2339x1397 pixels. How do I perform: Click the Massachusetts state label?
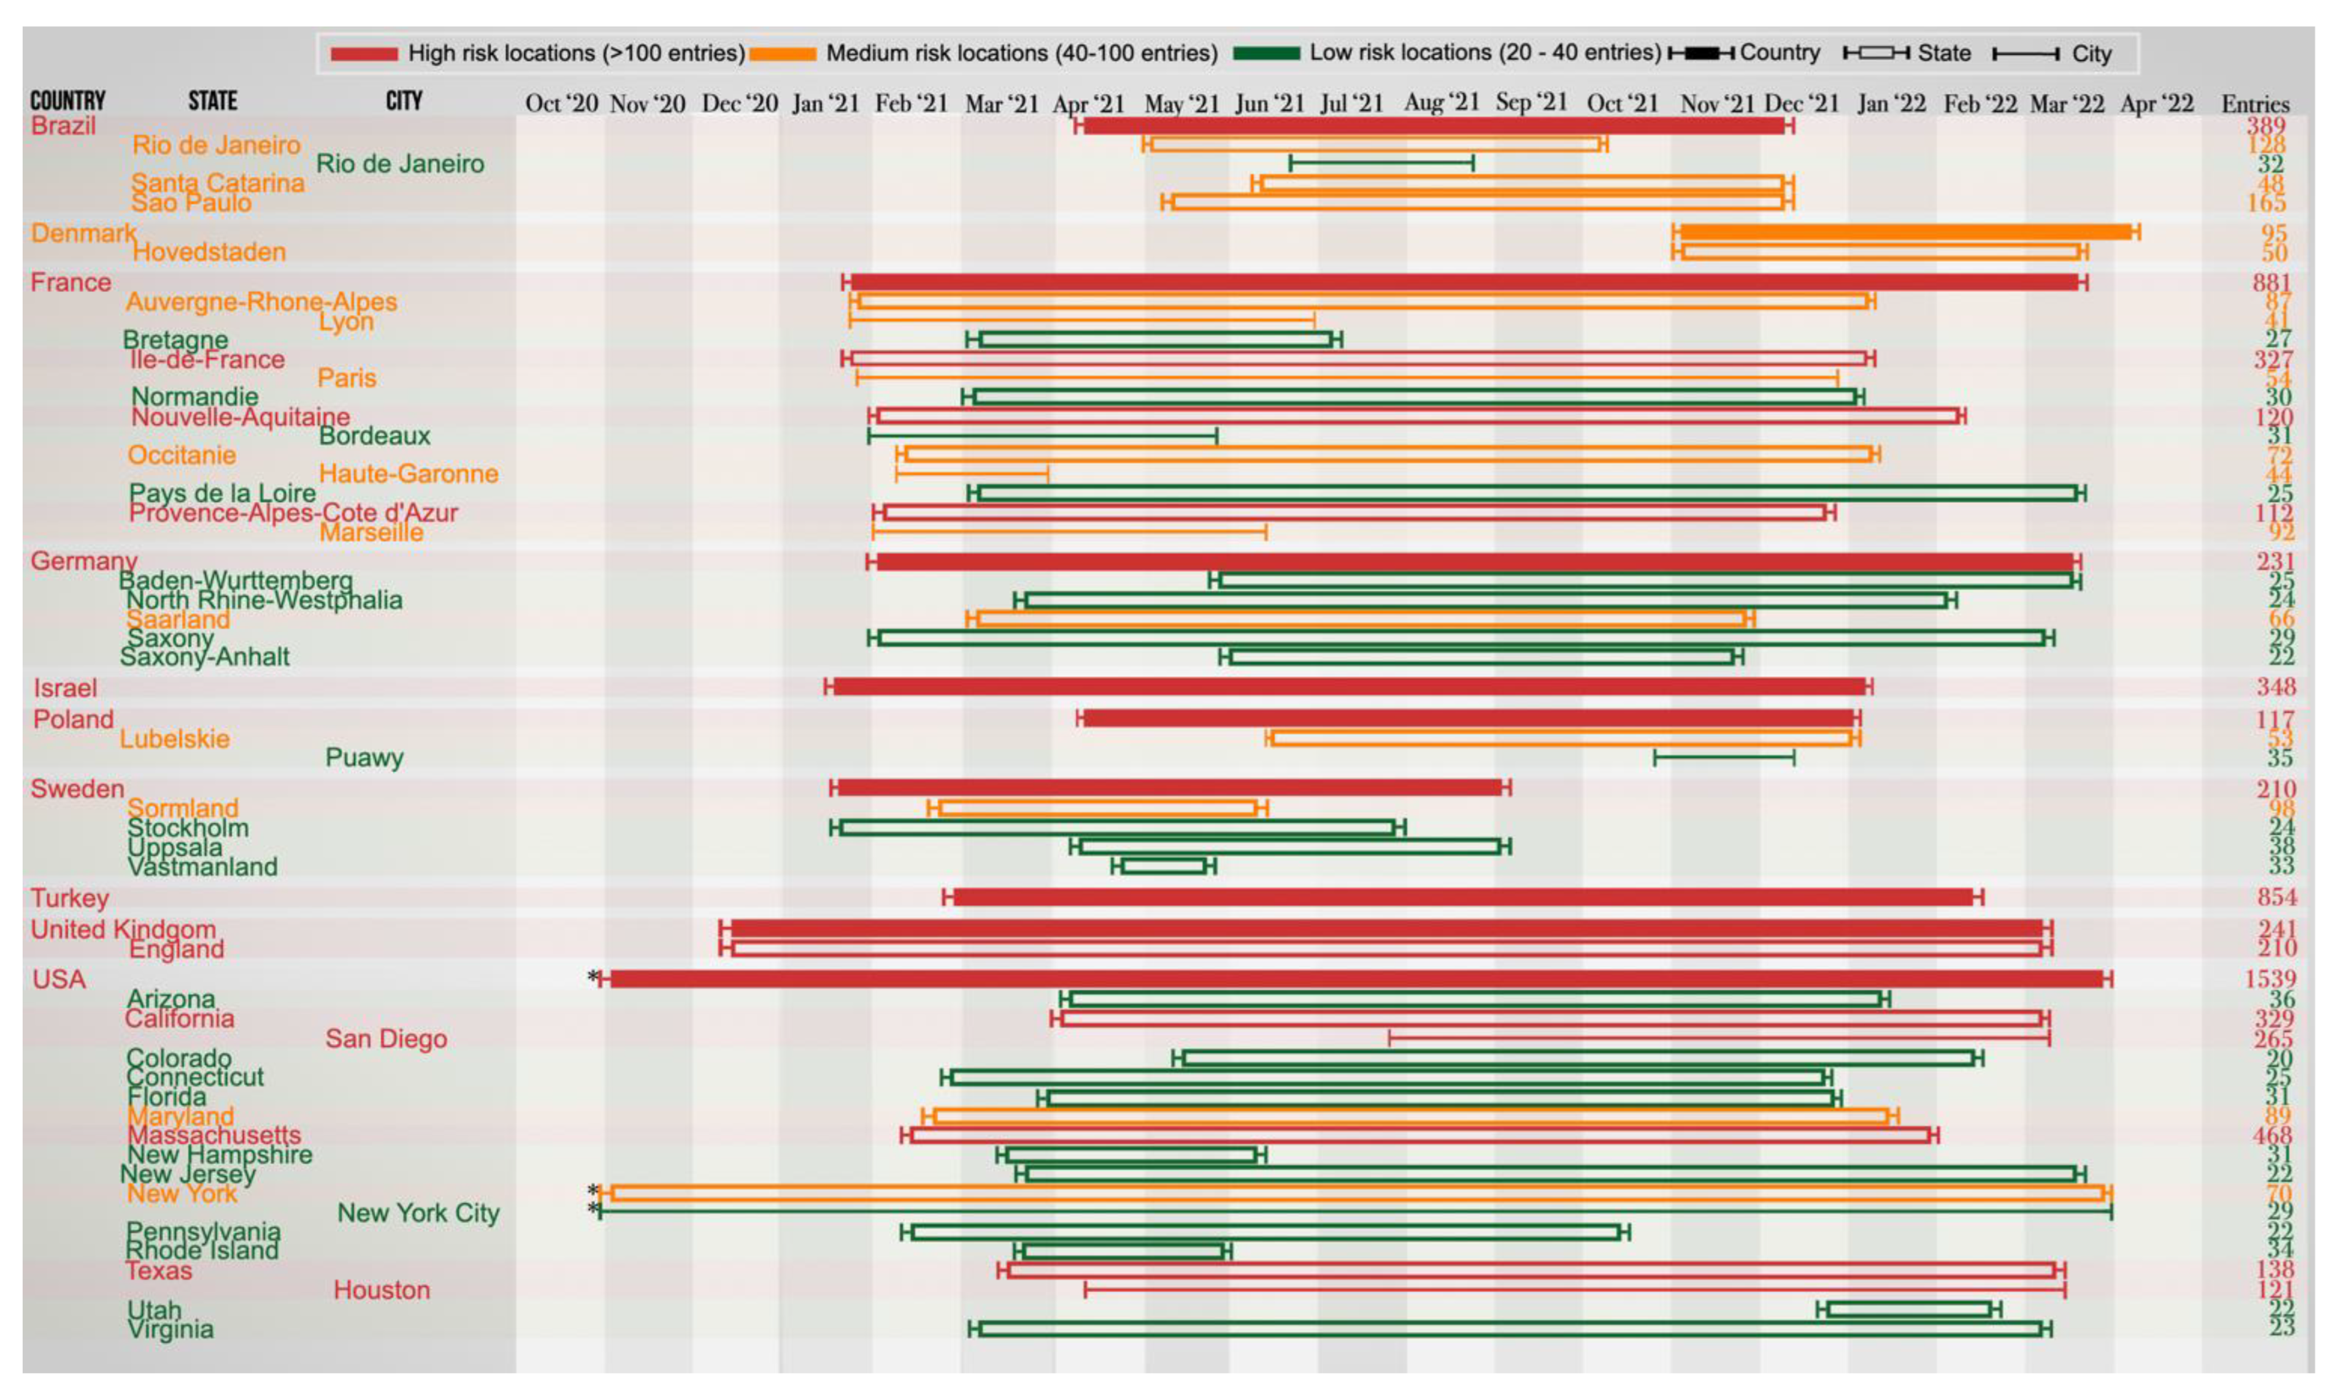coord(213,1135)
